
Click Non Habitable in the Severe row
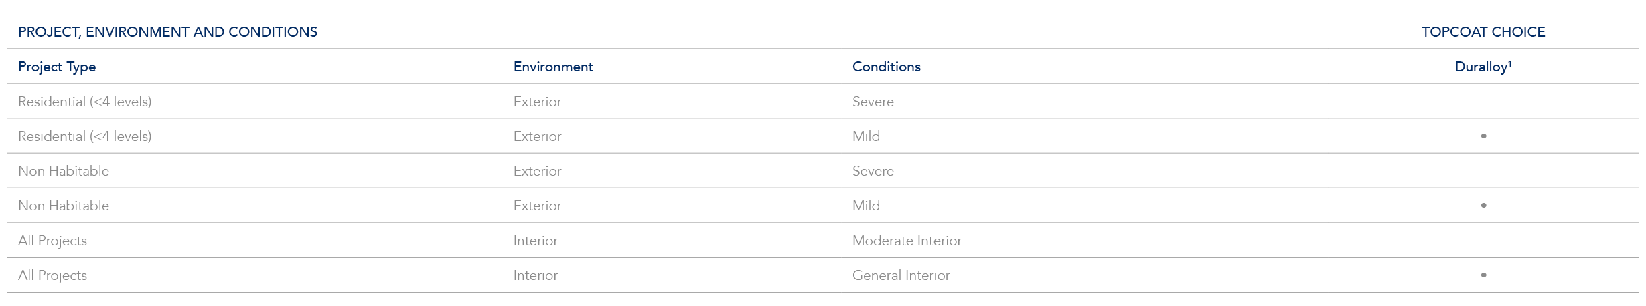(64, 171)
